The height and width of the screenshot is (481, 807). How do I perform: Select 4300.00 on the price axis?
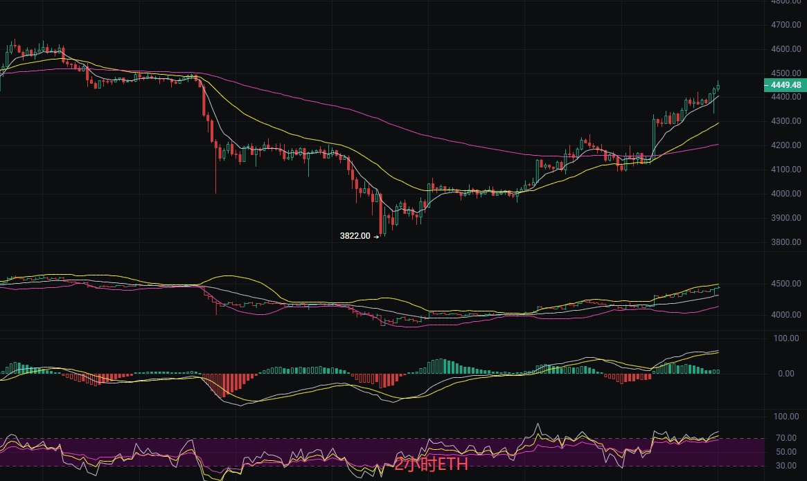[x=786, y=121]
